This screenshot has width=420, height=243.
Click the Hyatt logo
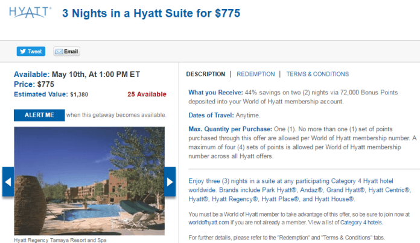click(30, 12)
